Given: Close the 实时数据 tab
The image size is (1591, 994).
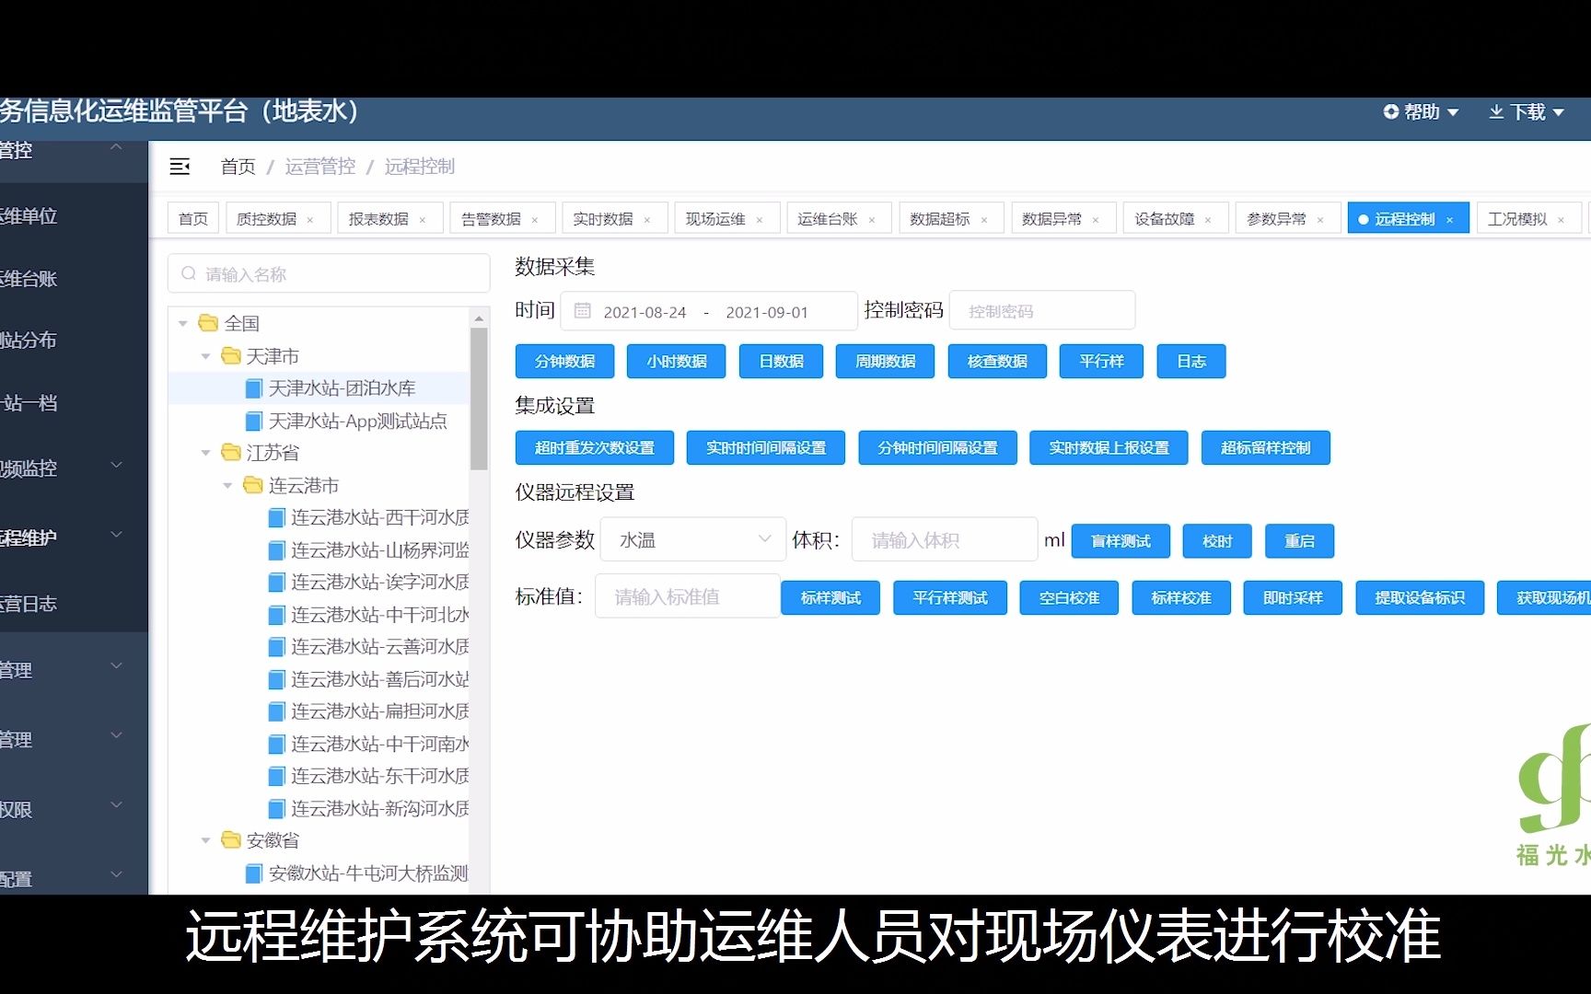Looking at the screenshot, I should 647,220.
